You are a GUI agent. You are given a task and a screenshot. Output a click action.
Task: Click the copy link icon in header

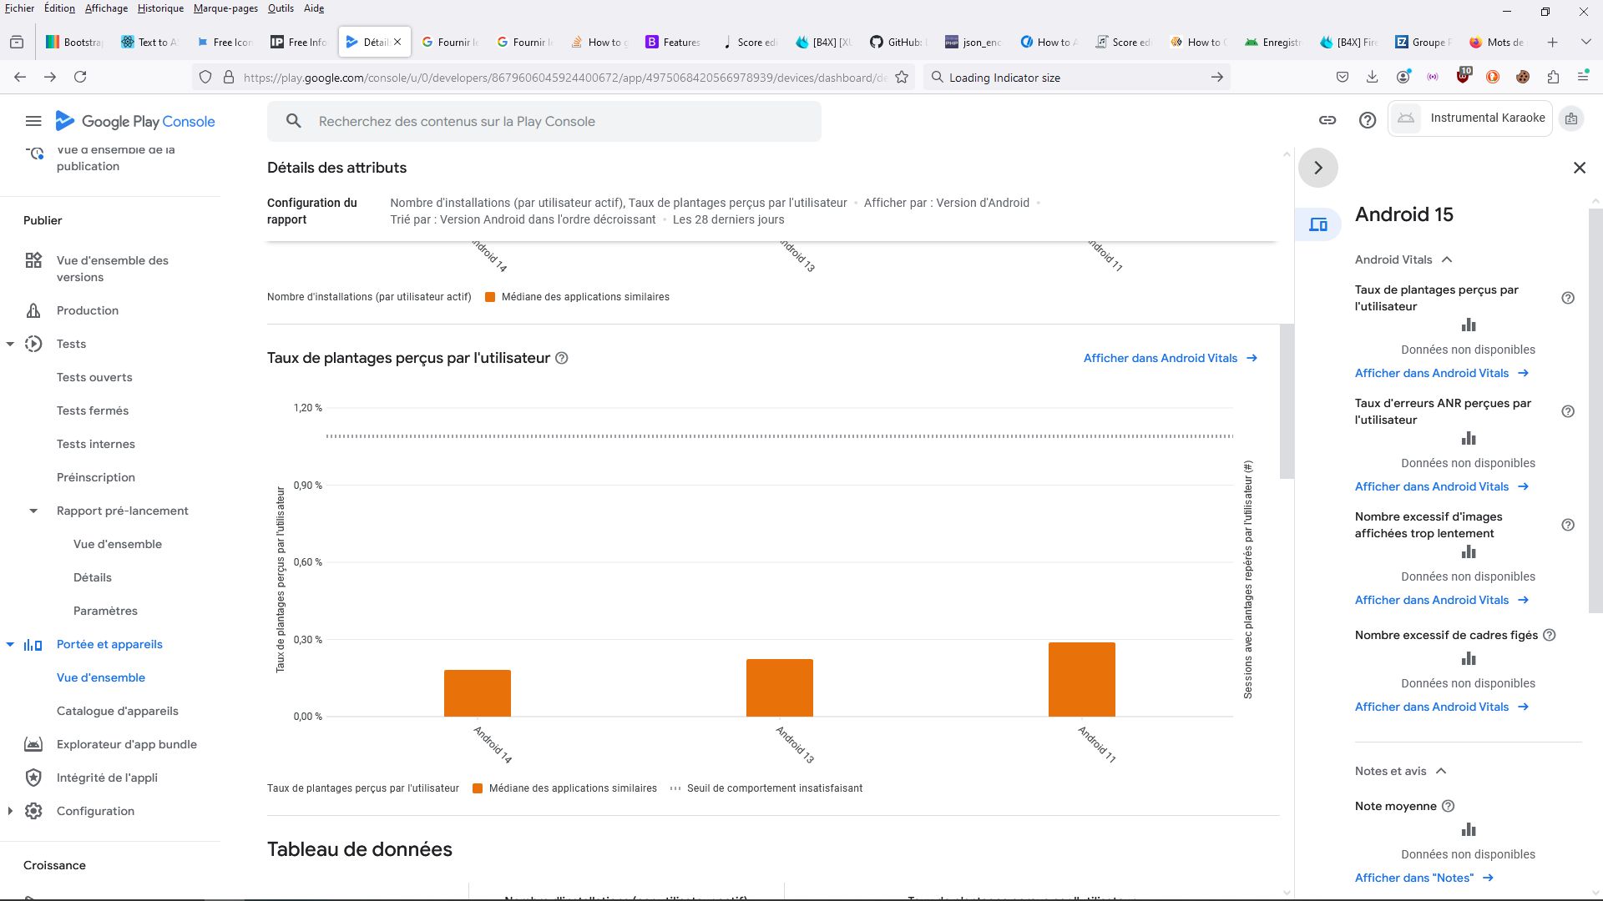[1327, 120]
